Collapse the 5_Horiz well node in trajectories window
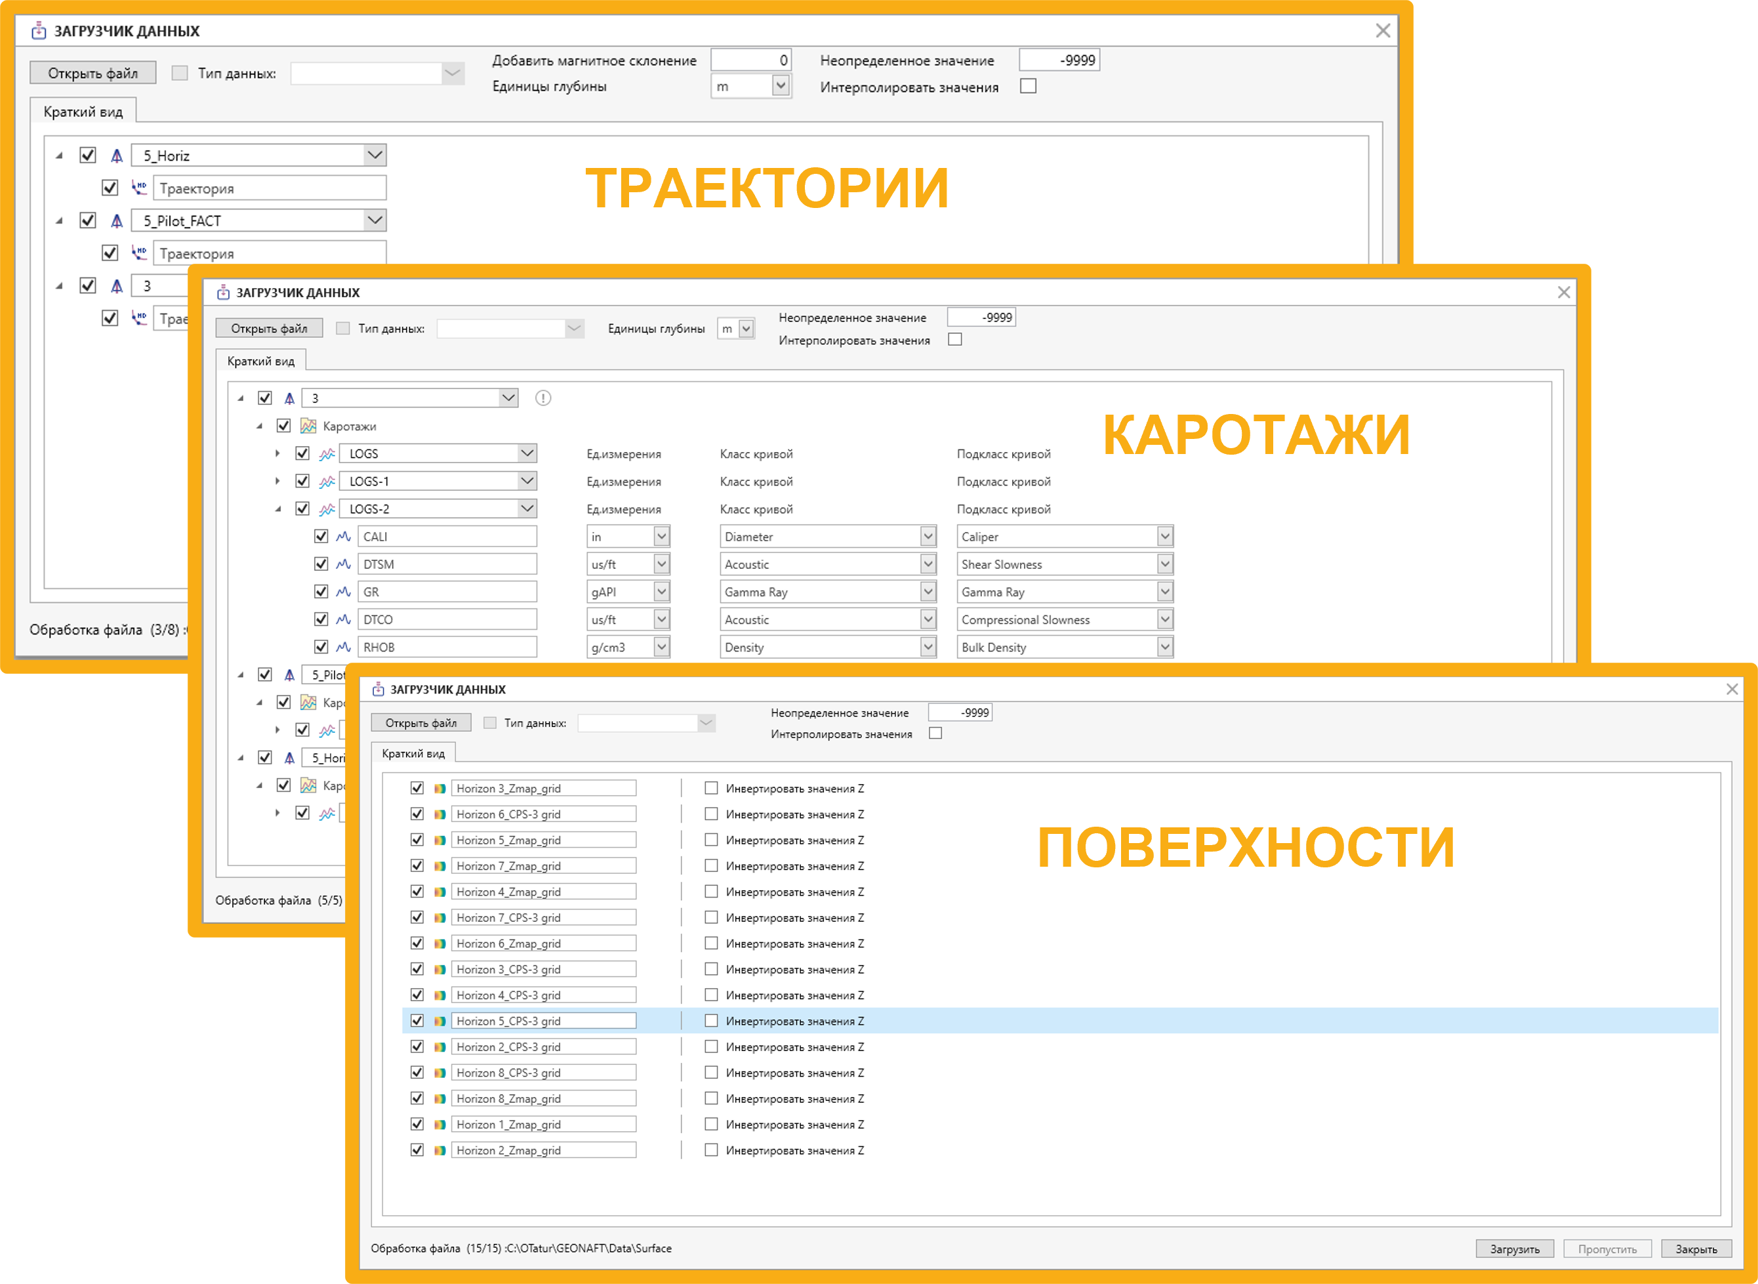Image resolution: width=1758 pixels, height=1284 pixels. (x=60, y=156)
